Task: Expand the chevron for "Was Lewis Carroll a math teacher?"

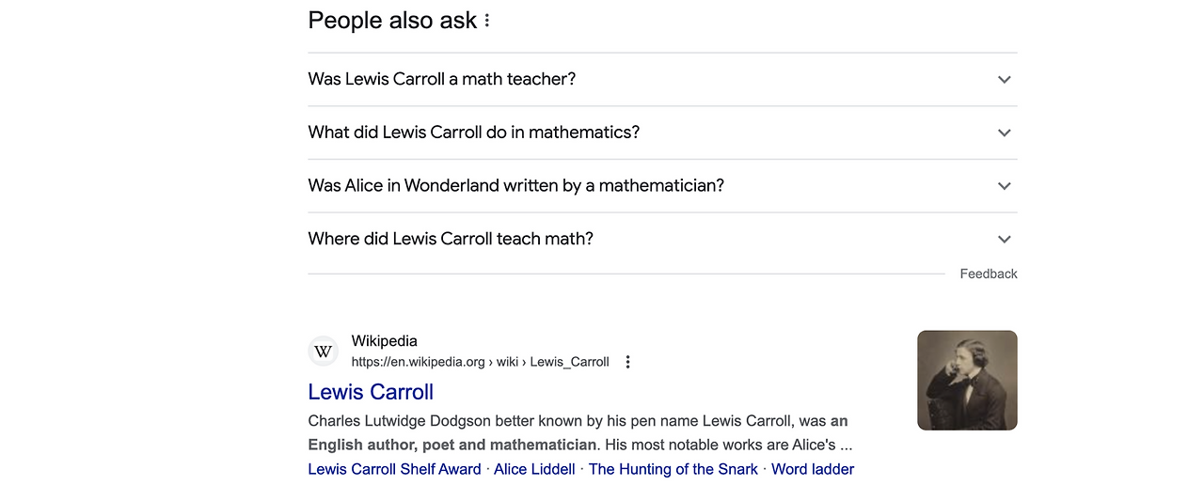Action: pyautogui.click(x=1004, y=80)
